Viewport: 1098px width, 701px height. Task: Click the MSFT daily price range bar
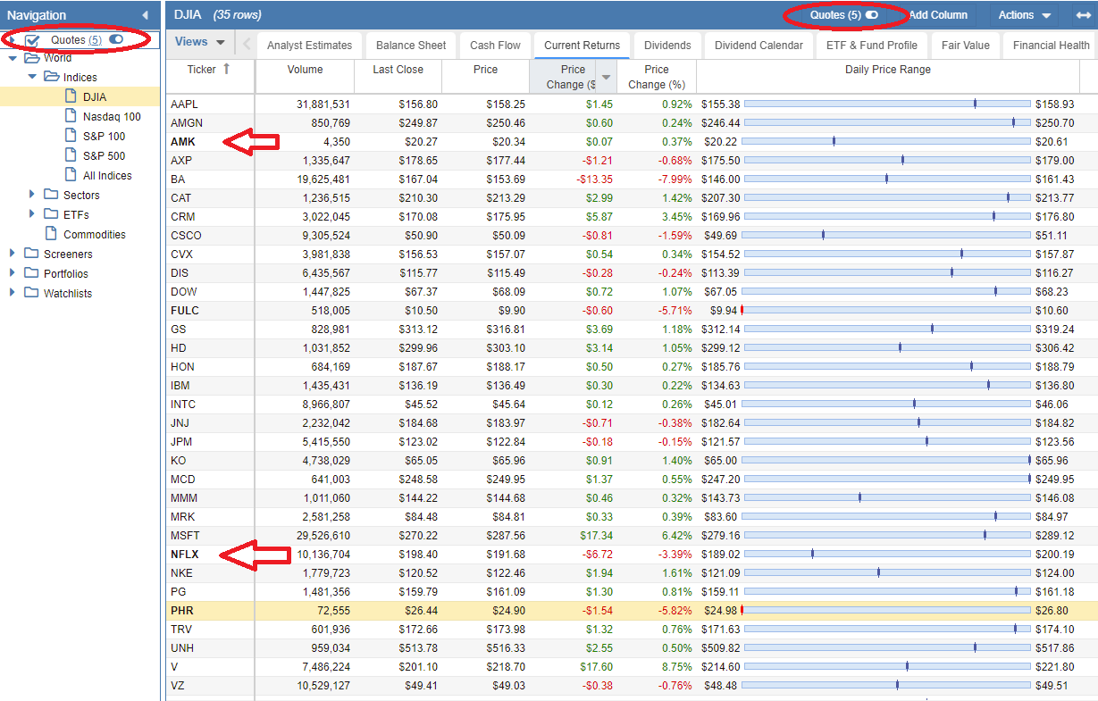click(x=887, y=535)
